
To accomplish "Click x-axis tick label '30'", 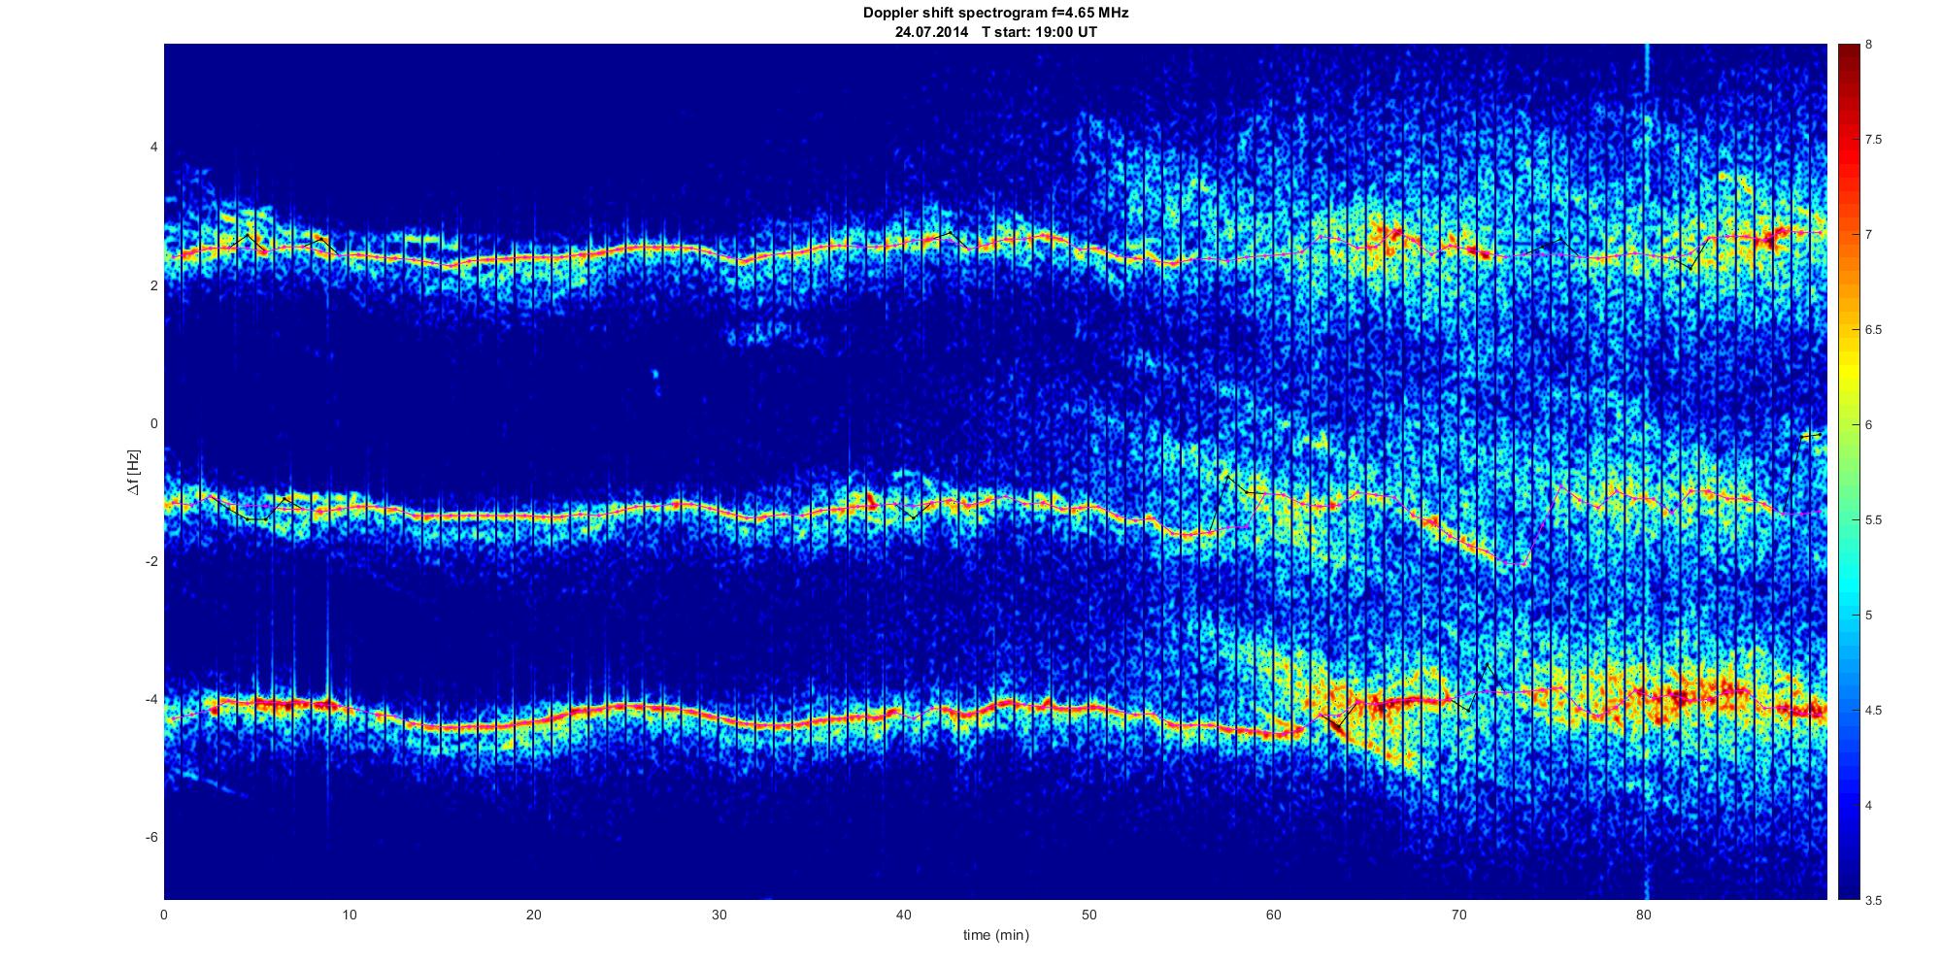I will tap(719, 914).
